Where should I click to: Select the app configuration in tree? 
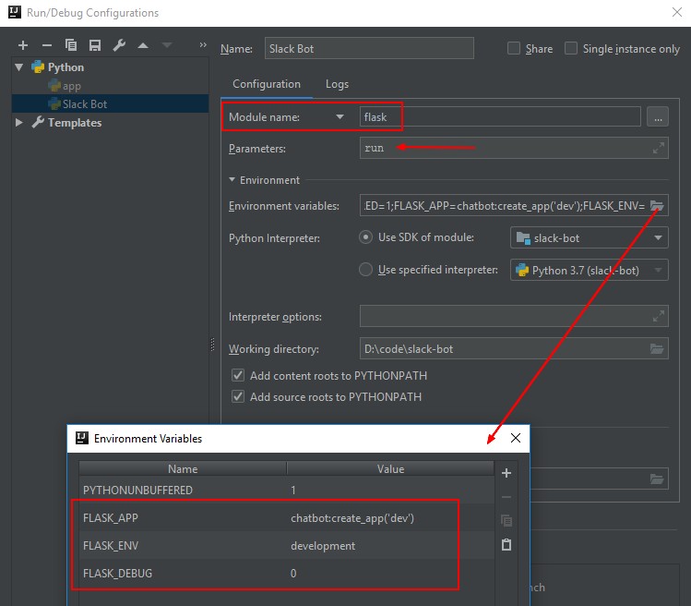click(x=71, y=86)
